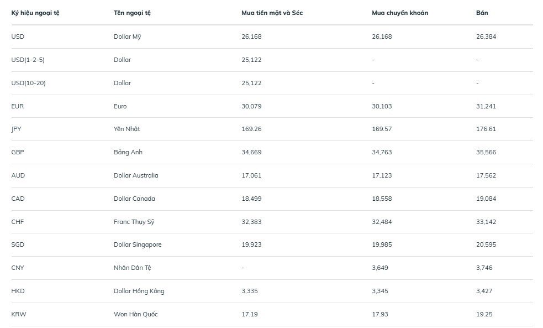Select the USD(1-2-5) row symbol
The height and width of the screenshot is (328, 543).
pyautogui.click(x=28, y=60)
